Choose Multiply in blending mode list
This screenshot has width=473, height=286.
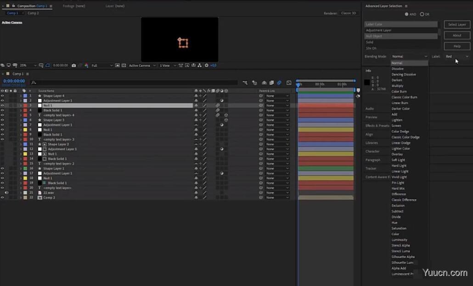(x=397, y=86)
